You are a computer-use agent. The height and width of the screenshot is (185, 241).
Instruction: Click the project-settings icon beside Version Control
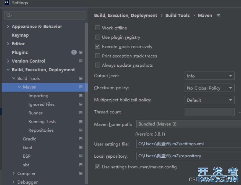(x=81, y=61)
